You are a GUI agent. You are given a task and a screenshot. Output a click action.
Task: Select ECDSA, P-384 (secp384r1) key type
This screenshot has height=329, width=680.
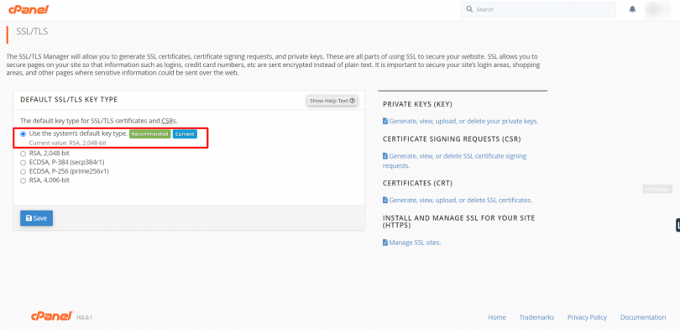coord(23,163)
